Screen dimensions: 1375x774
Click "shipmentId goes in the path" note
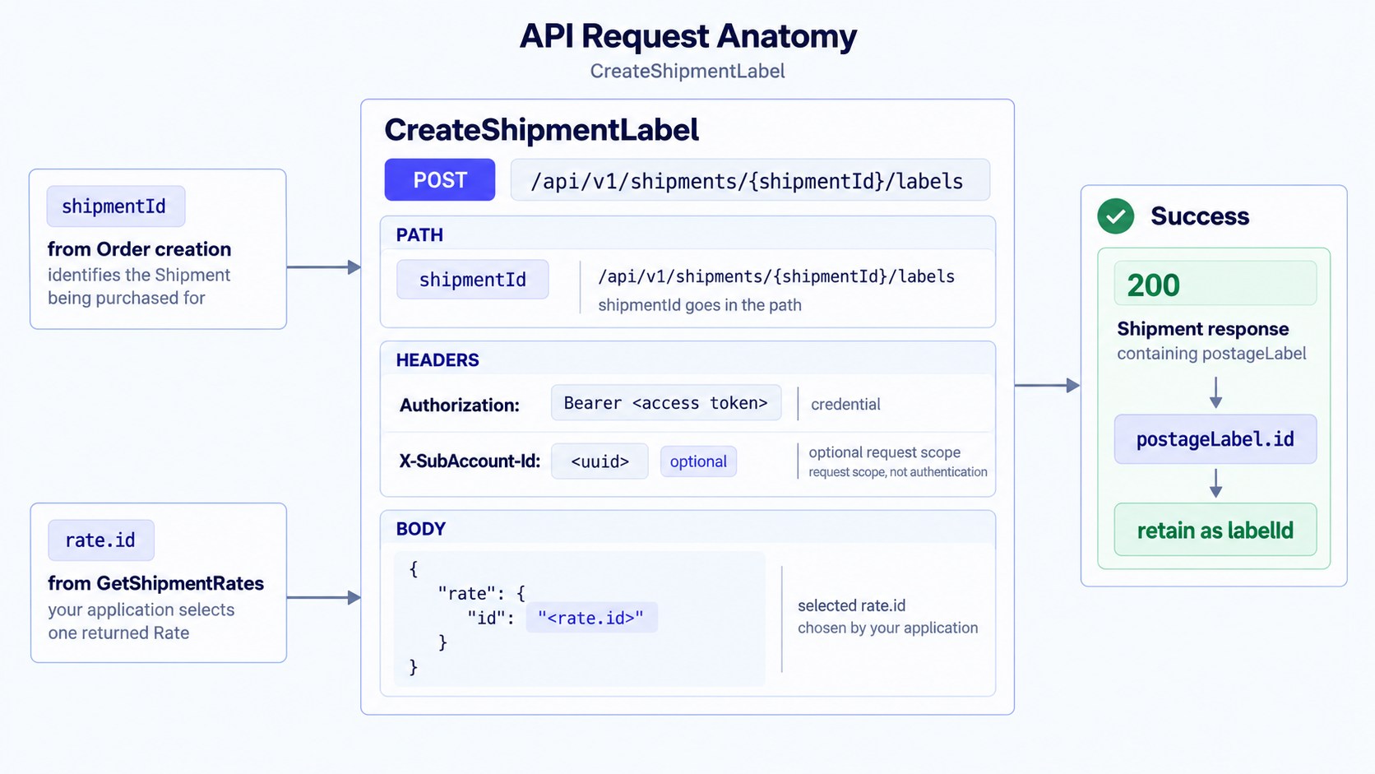pos(700,305)
